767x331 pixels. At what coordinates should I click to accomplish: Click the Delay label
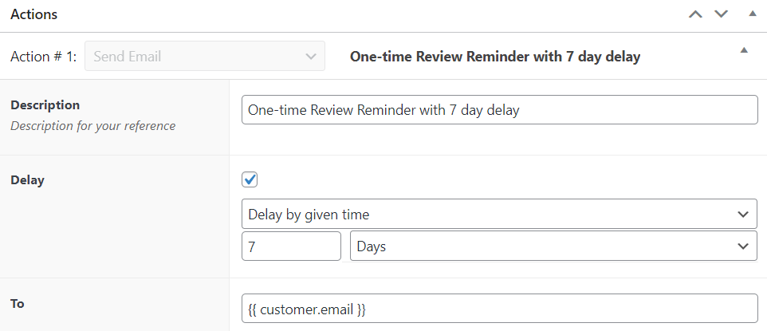click(27, 180)
